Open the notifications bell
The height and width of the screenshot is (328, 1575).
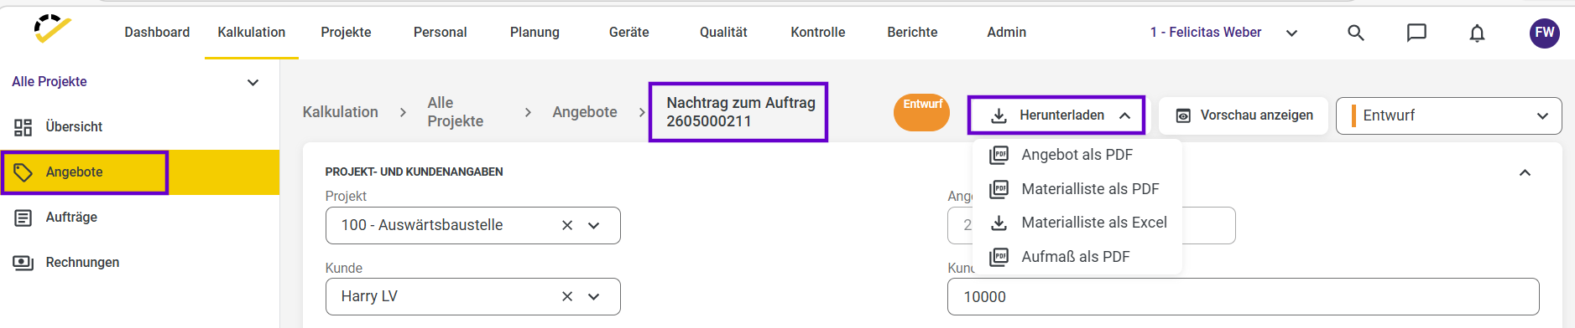pyautogui.click(x=1477, y=33)
